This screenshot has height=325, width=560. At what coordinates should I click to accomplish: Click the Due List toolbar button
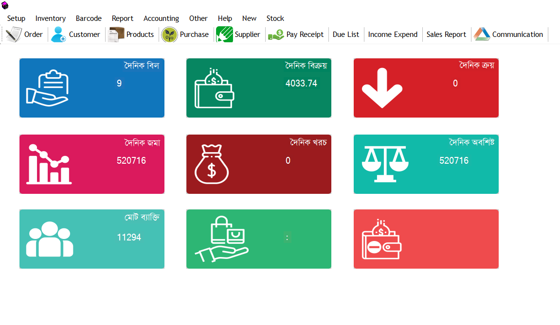pos(346,34)
